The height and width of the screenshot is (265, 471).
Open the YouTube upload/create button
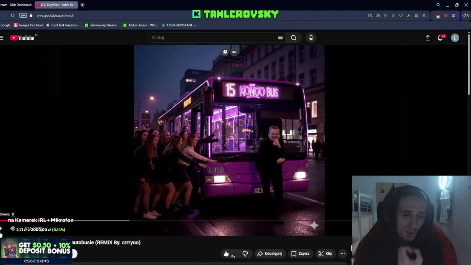point(428,38)
